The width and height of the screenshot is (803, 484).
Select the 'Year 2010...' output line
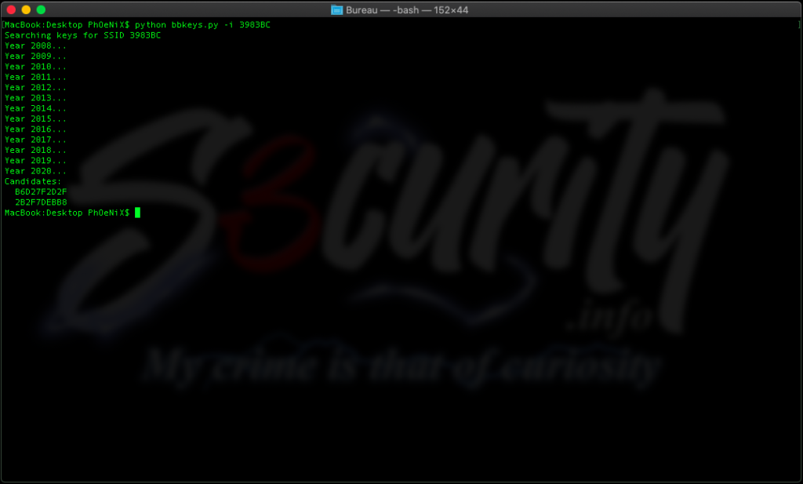point(35,67)
